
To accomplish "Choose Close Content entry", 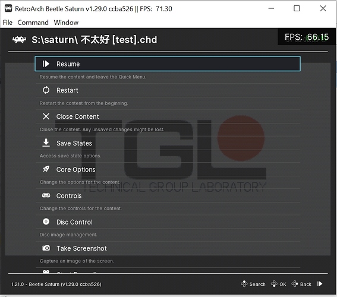I will point(168,116).
